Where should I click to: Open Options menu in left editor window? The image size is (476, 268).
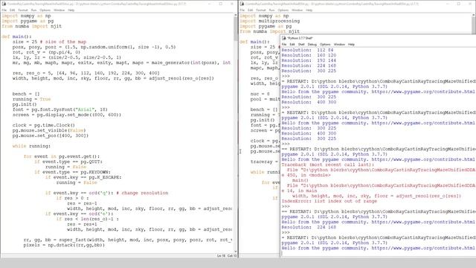pyautogui.click(x=45, y=10)
